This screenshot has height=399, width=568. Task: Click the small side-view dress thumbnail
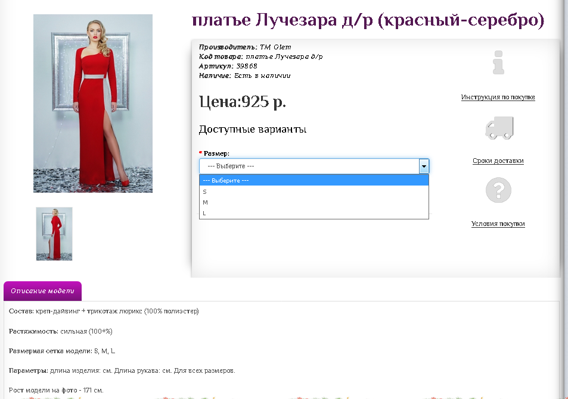click(54, 234)
